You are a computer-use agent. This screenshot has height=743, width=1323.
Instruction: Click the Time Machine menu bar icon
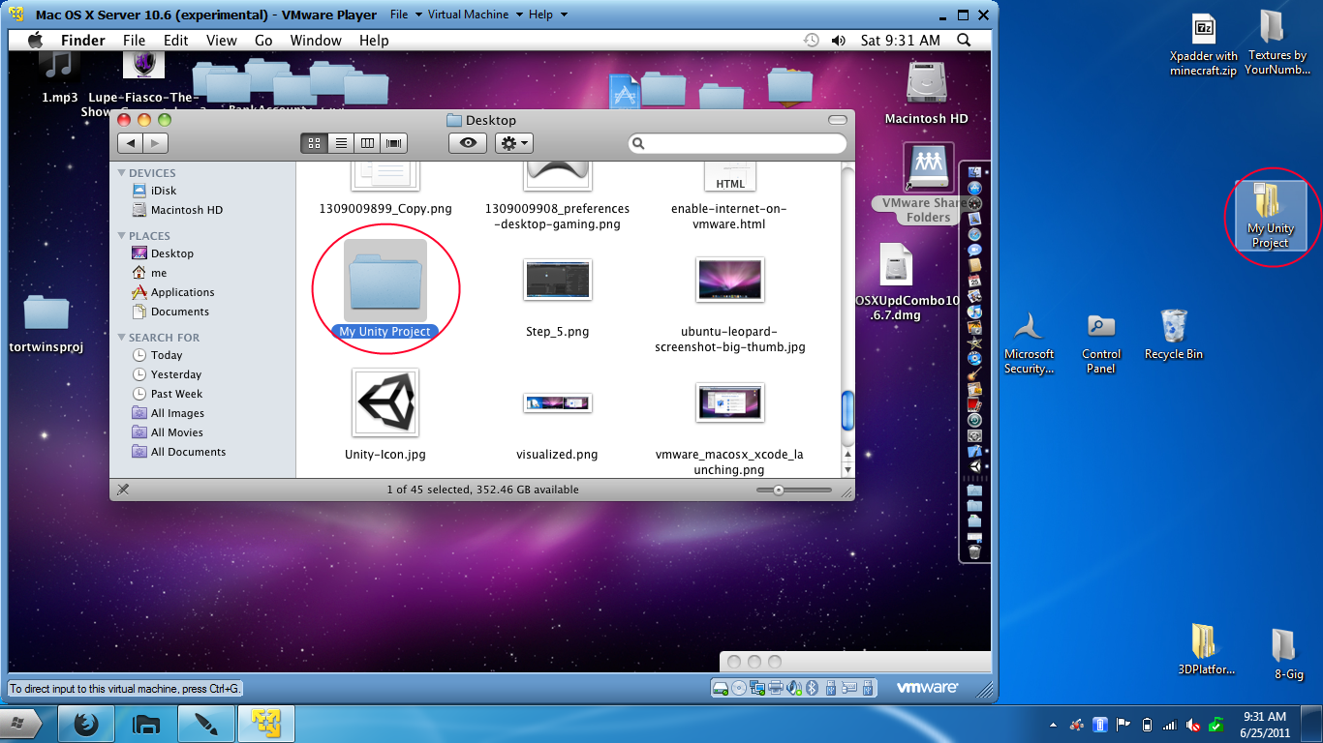click(x=812, y=41)
